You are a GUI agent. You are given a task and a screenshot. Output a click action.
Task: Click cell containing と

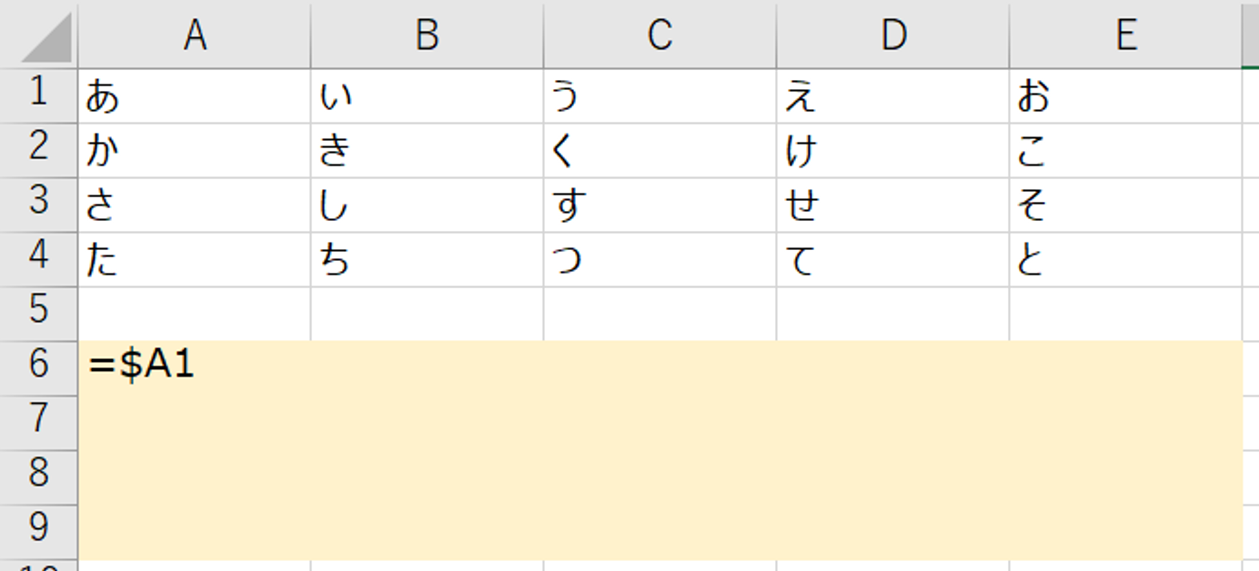pyautogui.click(x=1125, y=259)
